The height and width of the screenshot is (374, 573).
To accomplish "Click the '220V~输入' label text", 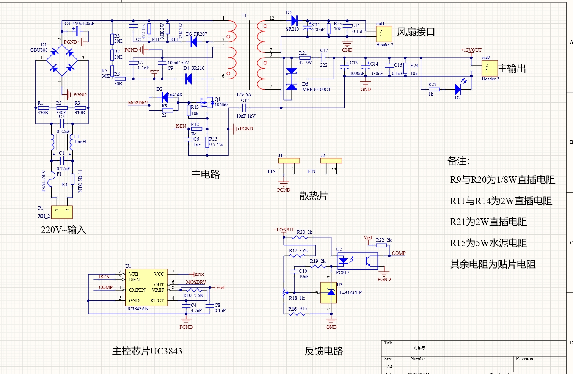I will tap(64, 230).
